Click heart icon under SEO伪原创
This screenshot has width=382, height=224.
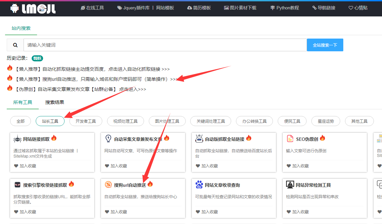click(289, 166)
